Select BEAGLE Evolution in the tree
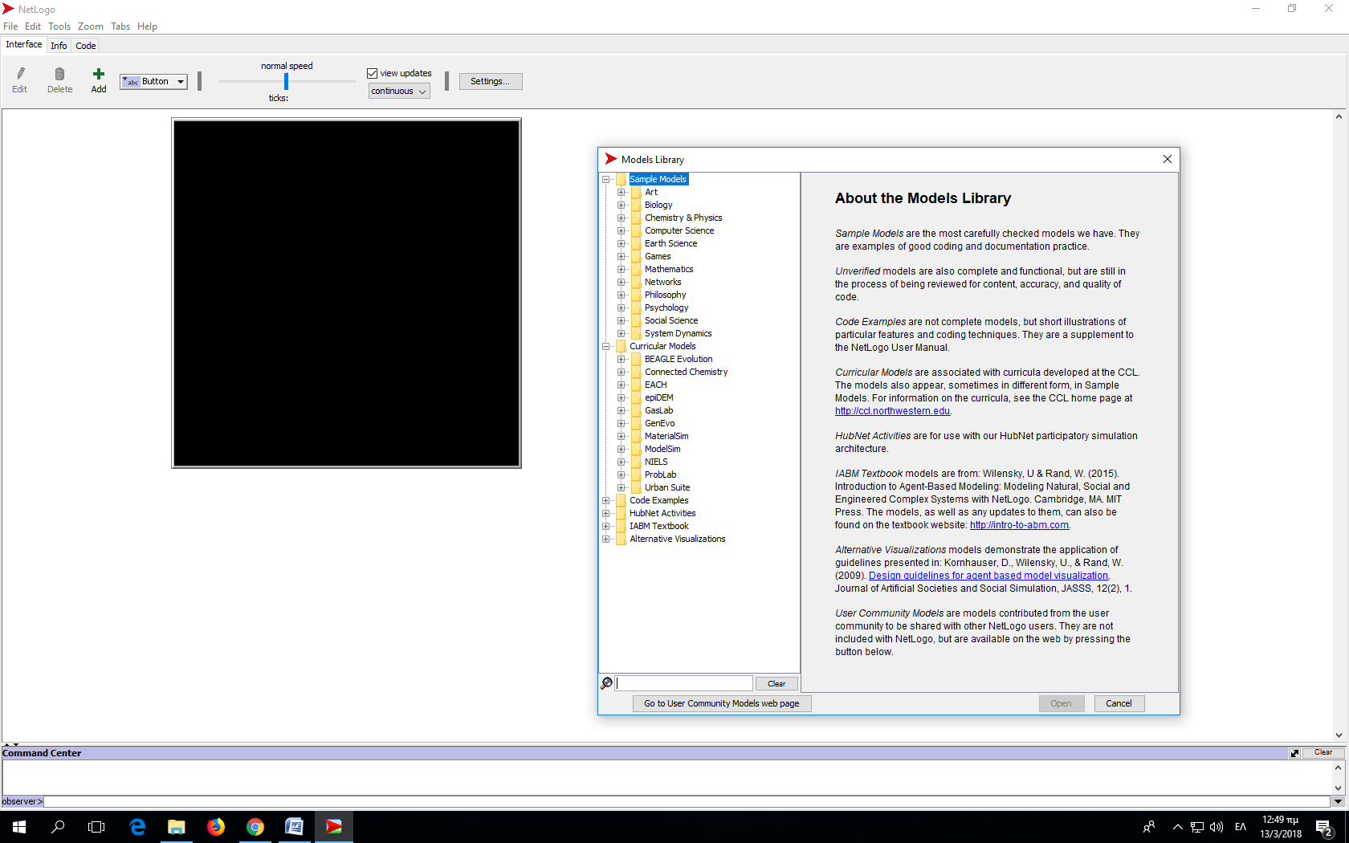Screen dimensions: 1349x843 pos(679,359)
